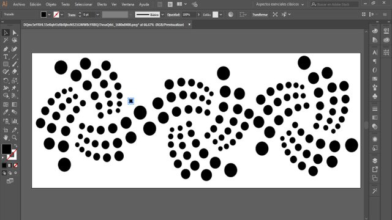This screenshot has height=220, width=392.
Task: Expand the opacity arrow next to 100%
Action: (198, 15)
